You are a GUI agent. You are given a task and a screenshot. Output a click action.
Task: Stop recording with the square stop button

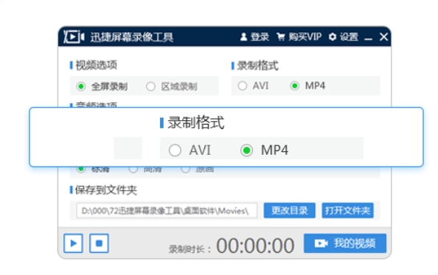coord(99,243)
